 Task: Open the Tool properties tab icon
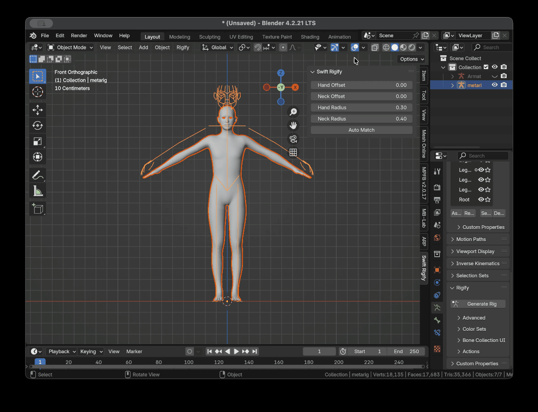437,171
